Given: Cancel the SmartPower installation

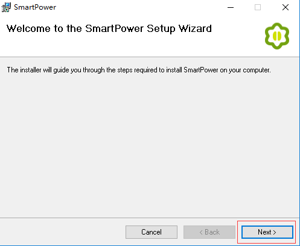Looking at the screenshot, I should [152, 232].
